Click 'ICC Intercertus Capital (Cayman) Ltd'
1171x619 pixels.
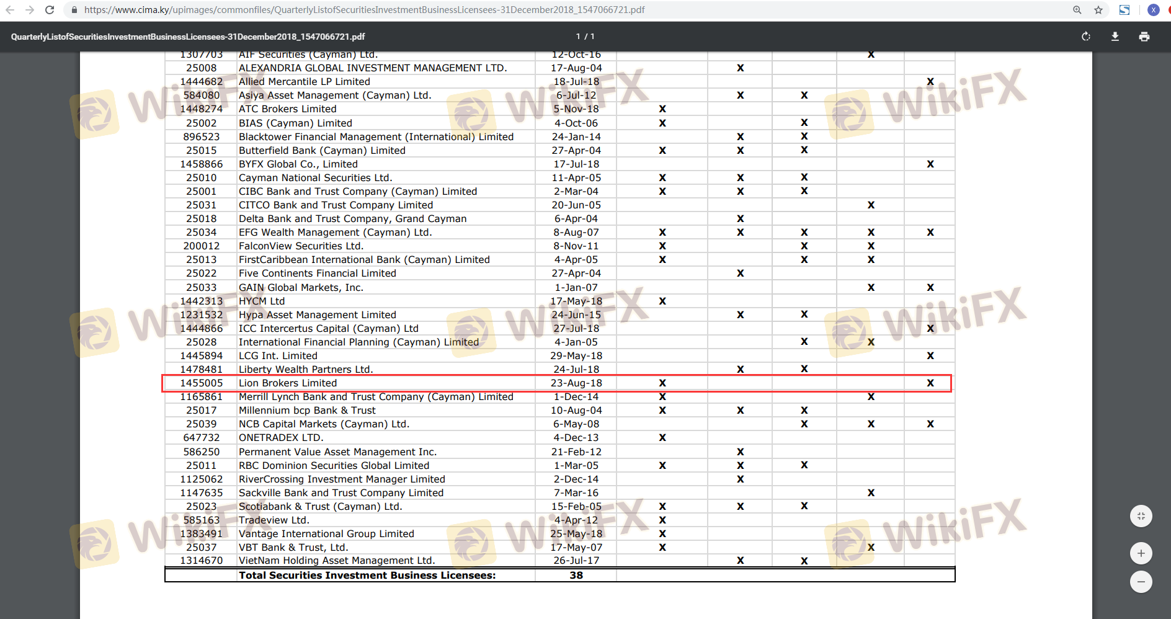point(329,329)
